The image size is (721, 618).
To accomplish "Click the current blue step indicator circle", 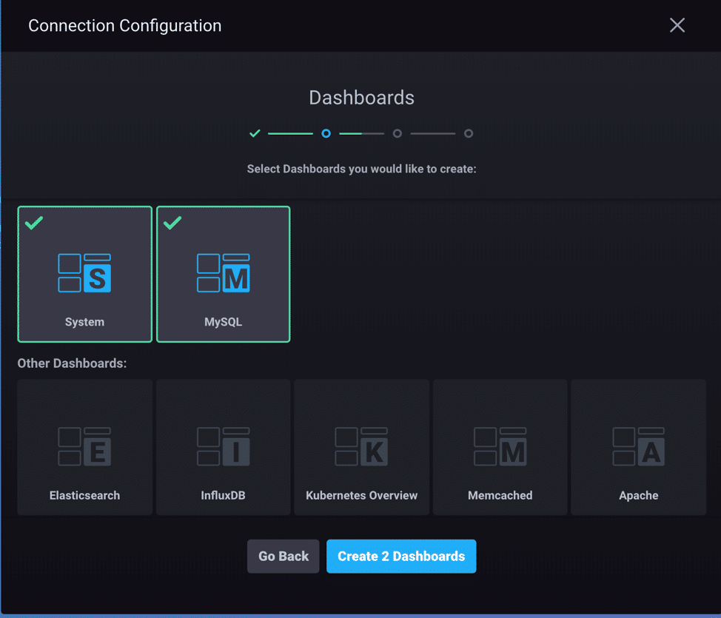I will pyautogui.click(x=326, y=134).
